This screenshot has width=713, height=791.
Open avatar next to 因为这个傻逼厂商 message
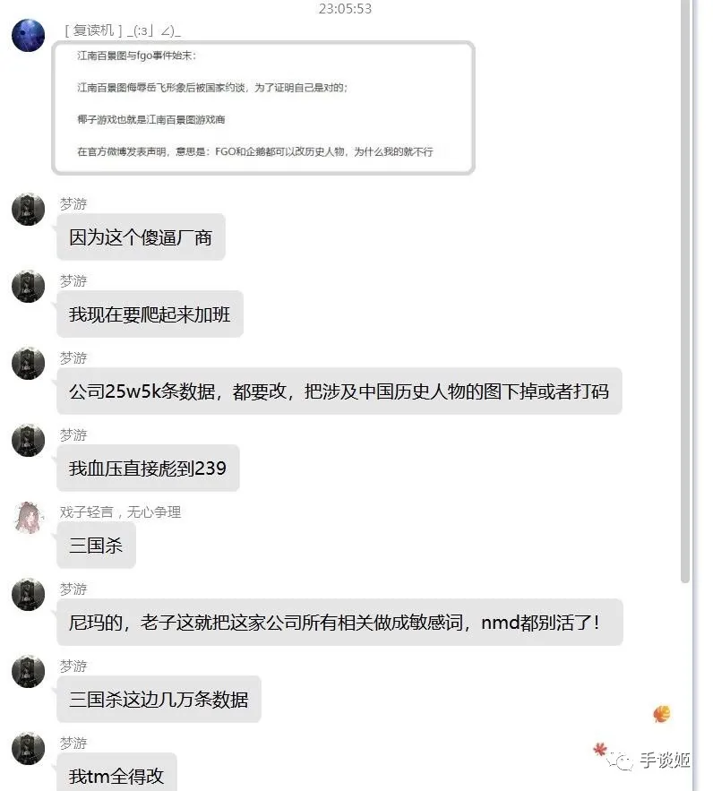tap(29, 209)
